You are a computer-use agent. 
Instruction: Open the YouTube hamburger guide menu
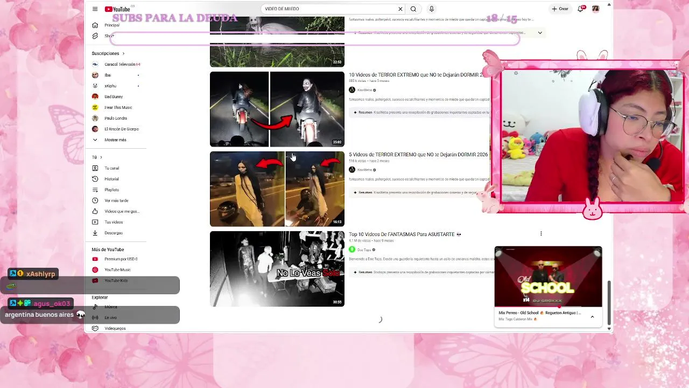click(x=95, y=9)
